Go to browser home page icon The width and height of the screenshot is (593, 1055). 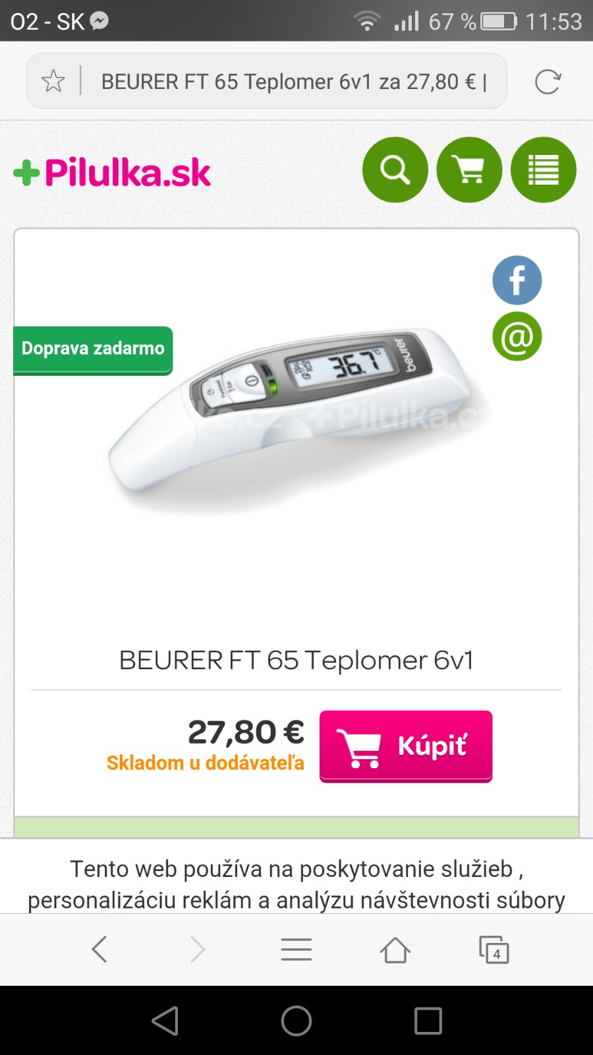395,950
